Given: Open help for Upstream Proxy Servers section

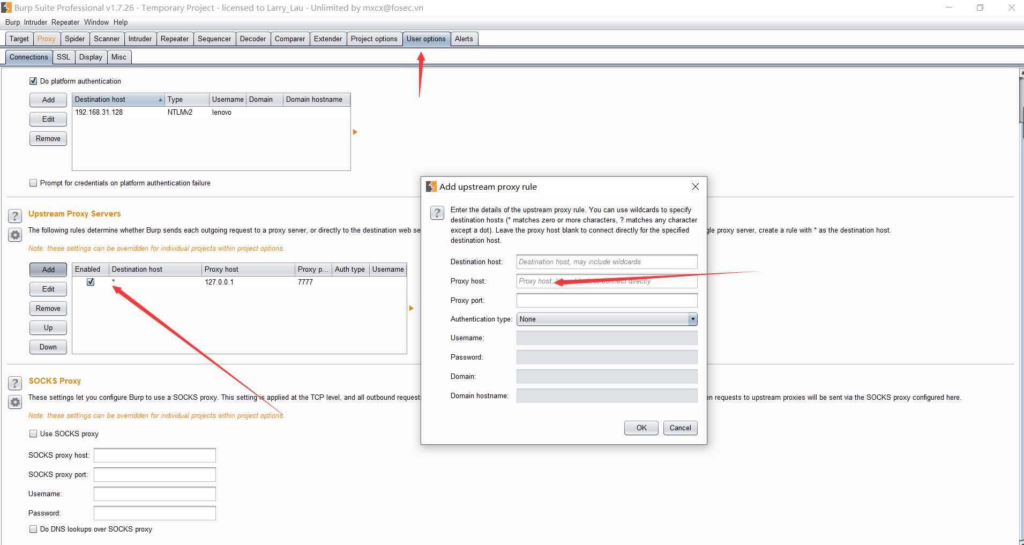Looking at the screenshot, I should (15, 216).
